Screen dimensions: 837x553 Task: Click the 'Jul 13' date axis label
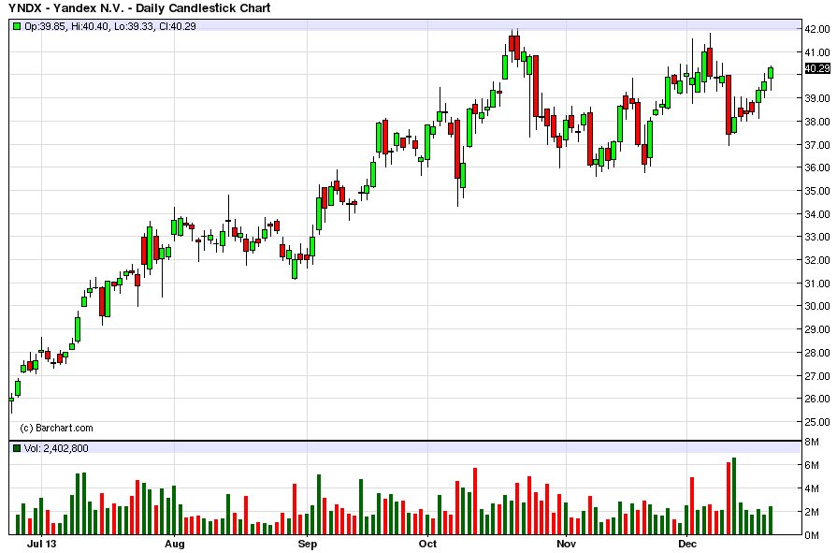click(42, 544)
